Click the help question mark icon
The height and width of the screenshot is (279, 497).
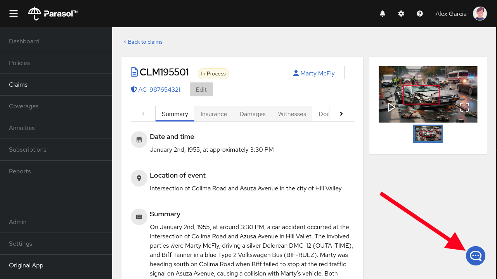click(420, 14)
